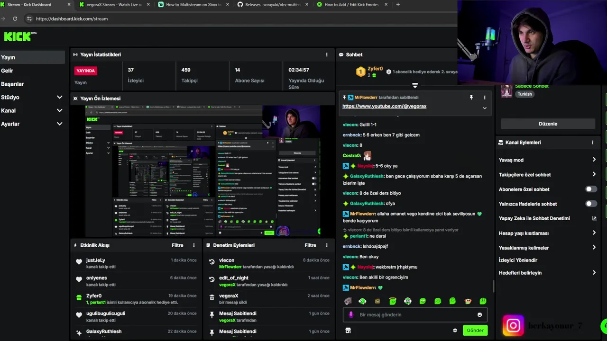Click the green Gönder send button
Image resolution: width=607 pixels, height=341 pixels.
pyautogui.click(x=475, y=331)
